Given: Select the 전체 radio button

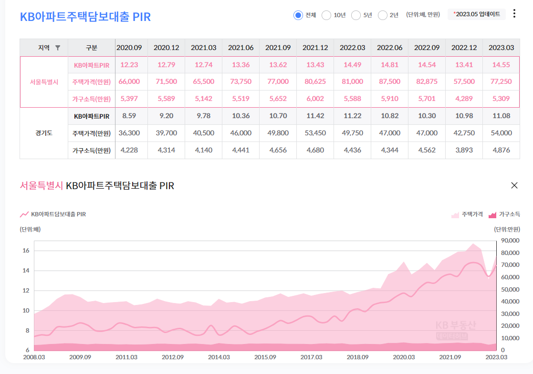Looking at the screenshot, I should coord(297,15).
